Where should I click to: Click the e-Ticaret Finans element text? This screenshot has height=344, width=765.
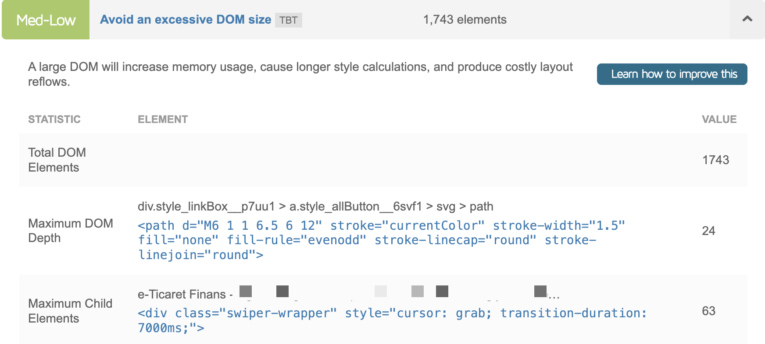click(x=182, y=295)
